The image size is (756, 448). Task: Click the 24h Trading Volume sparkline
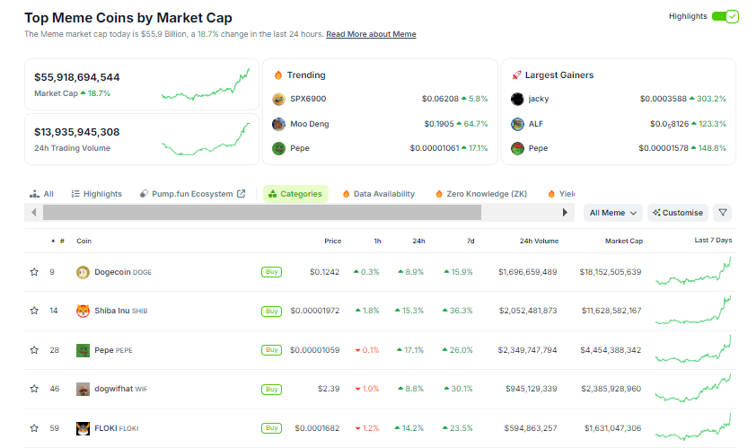206,139
